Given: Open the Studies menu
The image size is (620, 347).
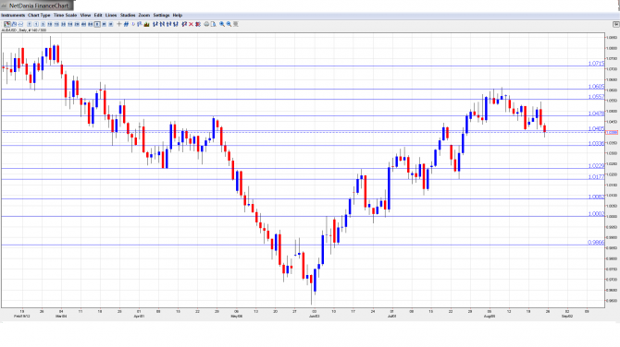Looking at the screenshot, I should coord(128,15).
